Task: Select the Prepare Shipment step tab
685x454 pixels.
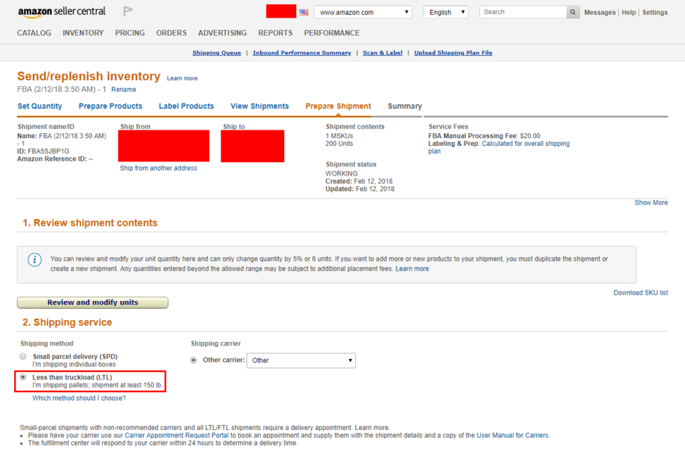Action: [338, 106]
